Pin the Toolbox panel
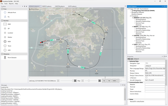 [25, 6]
